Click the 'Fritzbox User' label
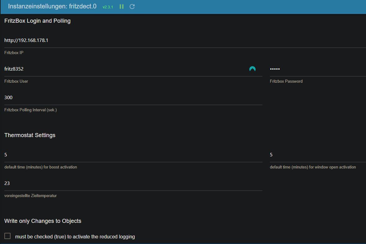The width and height of the screenshot is (366, 244). (x=16, y=81)
